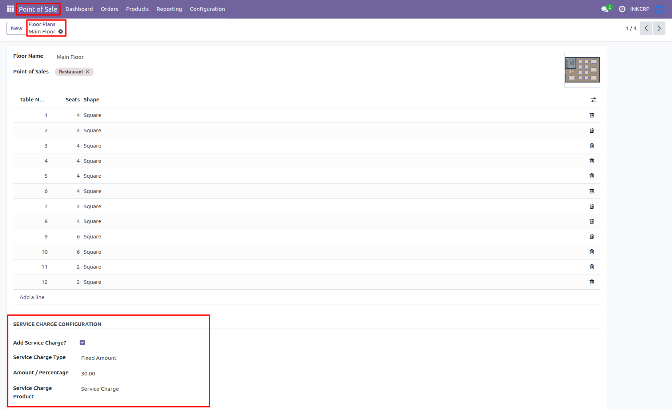Sort by Seats column header

pos(72,100)
